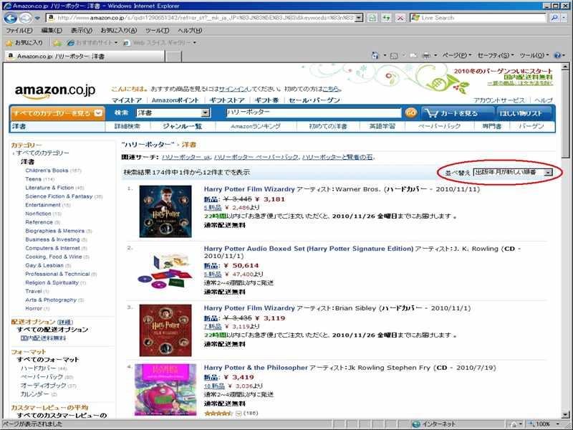Viewport: 573px width, 430px height.
Task: Click the Print icon in command bar
Action: 426,56
